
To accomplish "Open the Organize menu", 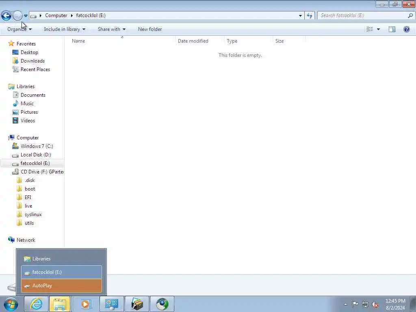I will coord(19,29).
